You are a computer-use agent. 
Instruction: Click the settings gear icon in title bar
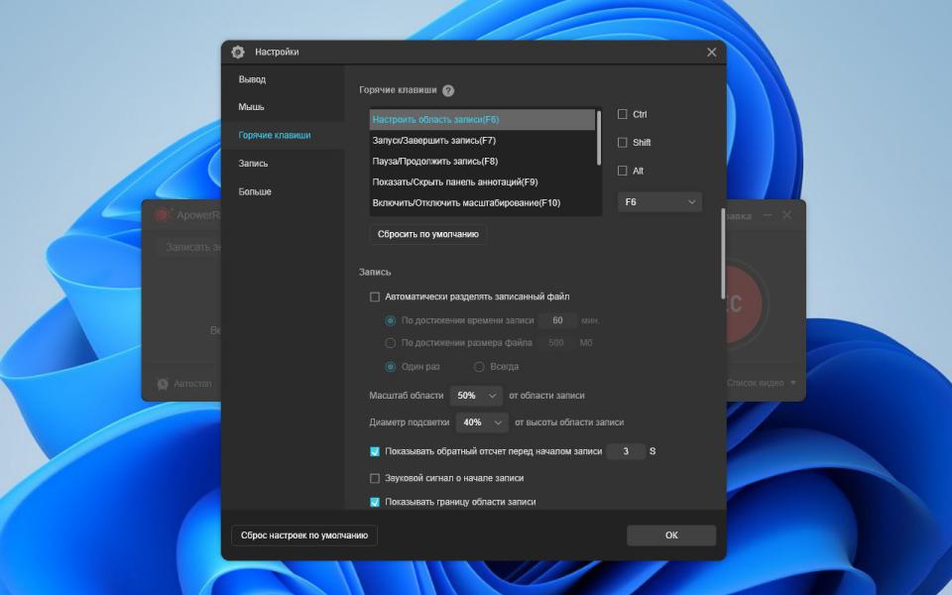238,53
